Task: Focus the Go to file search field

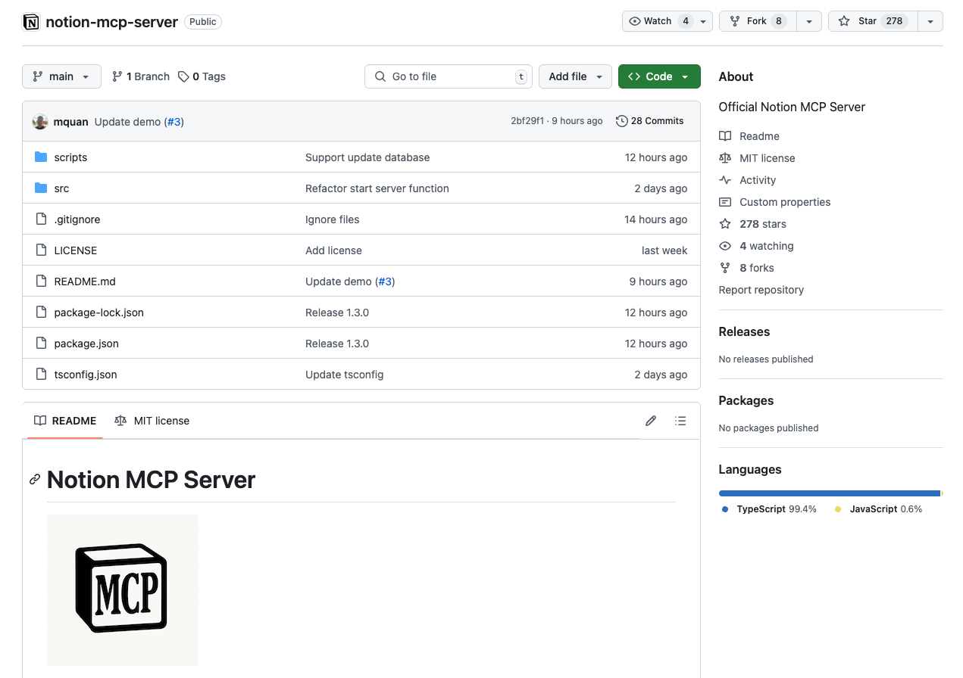Action: (448, 76)
